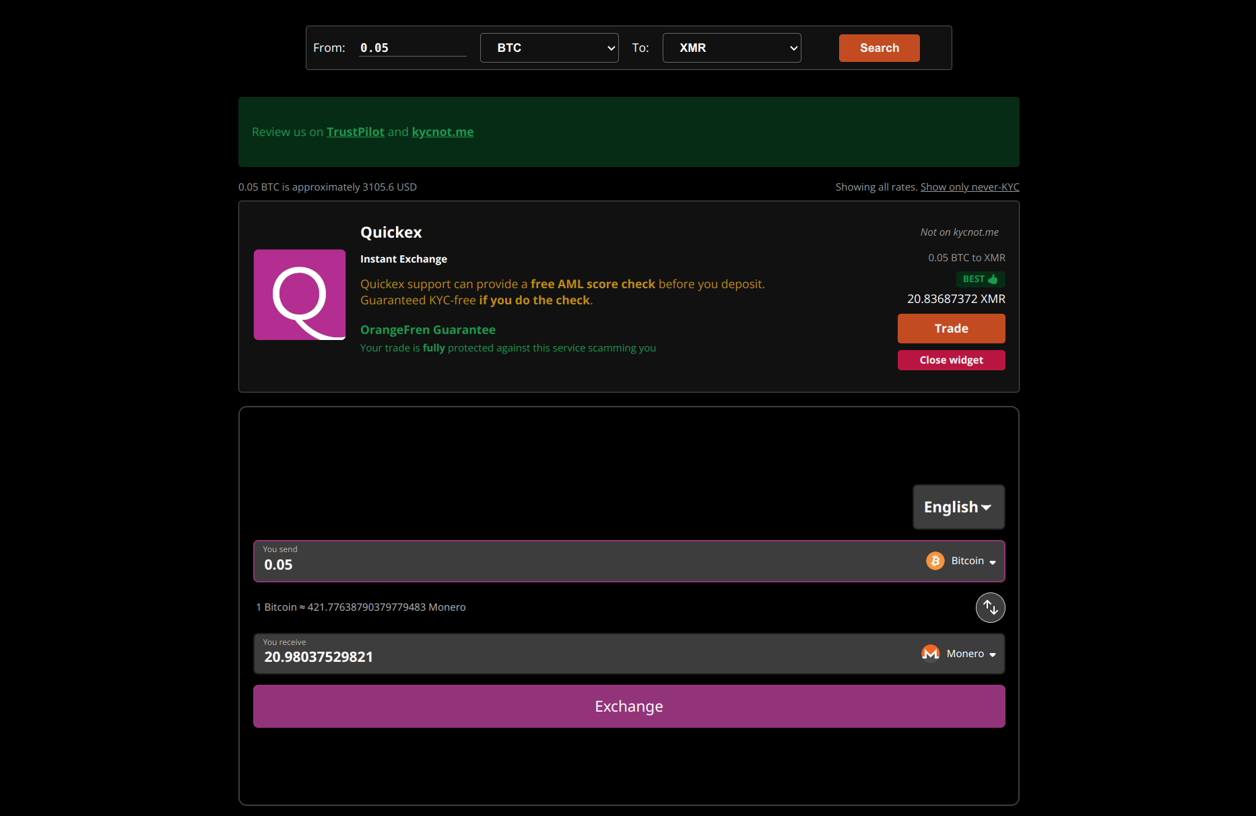
Task: Click the purple Exchange button
Action: (629, 706)
